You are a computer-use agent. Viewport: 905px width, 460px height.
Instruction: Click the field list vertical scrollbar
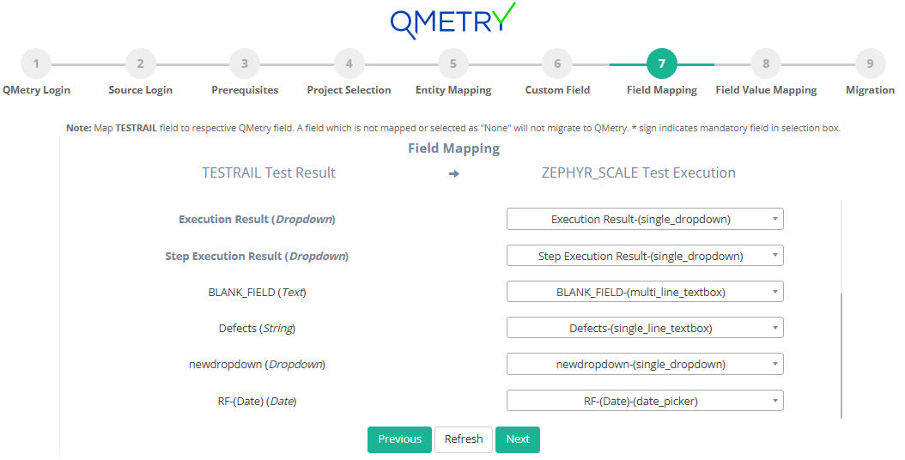click(841, 355)
